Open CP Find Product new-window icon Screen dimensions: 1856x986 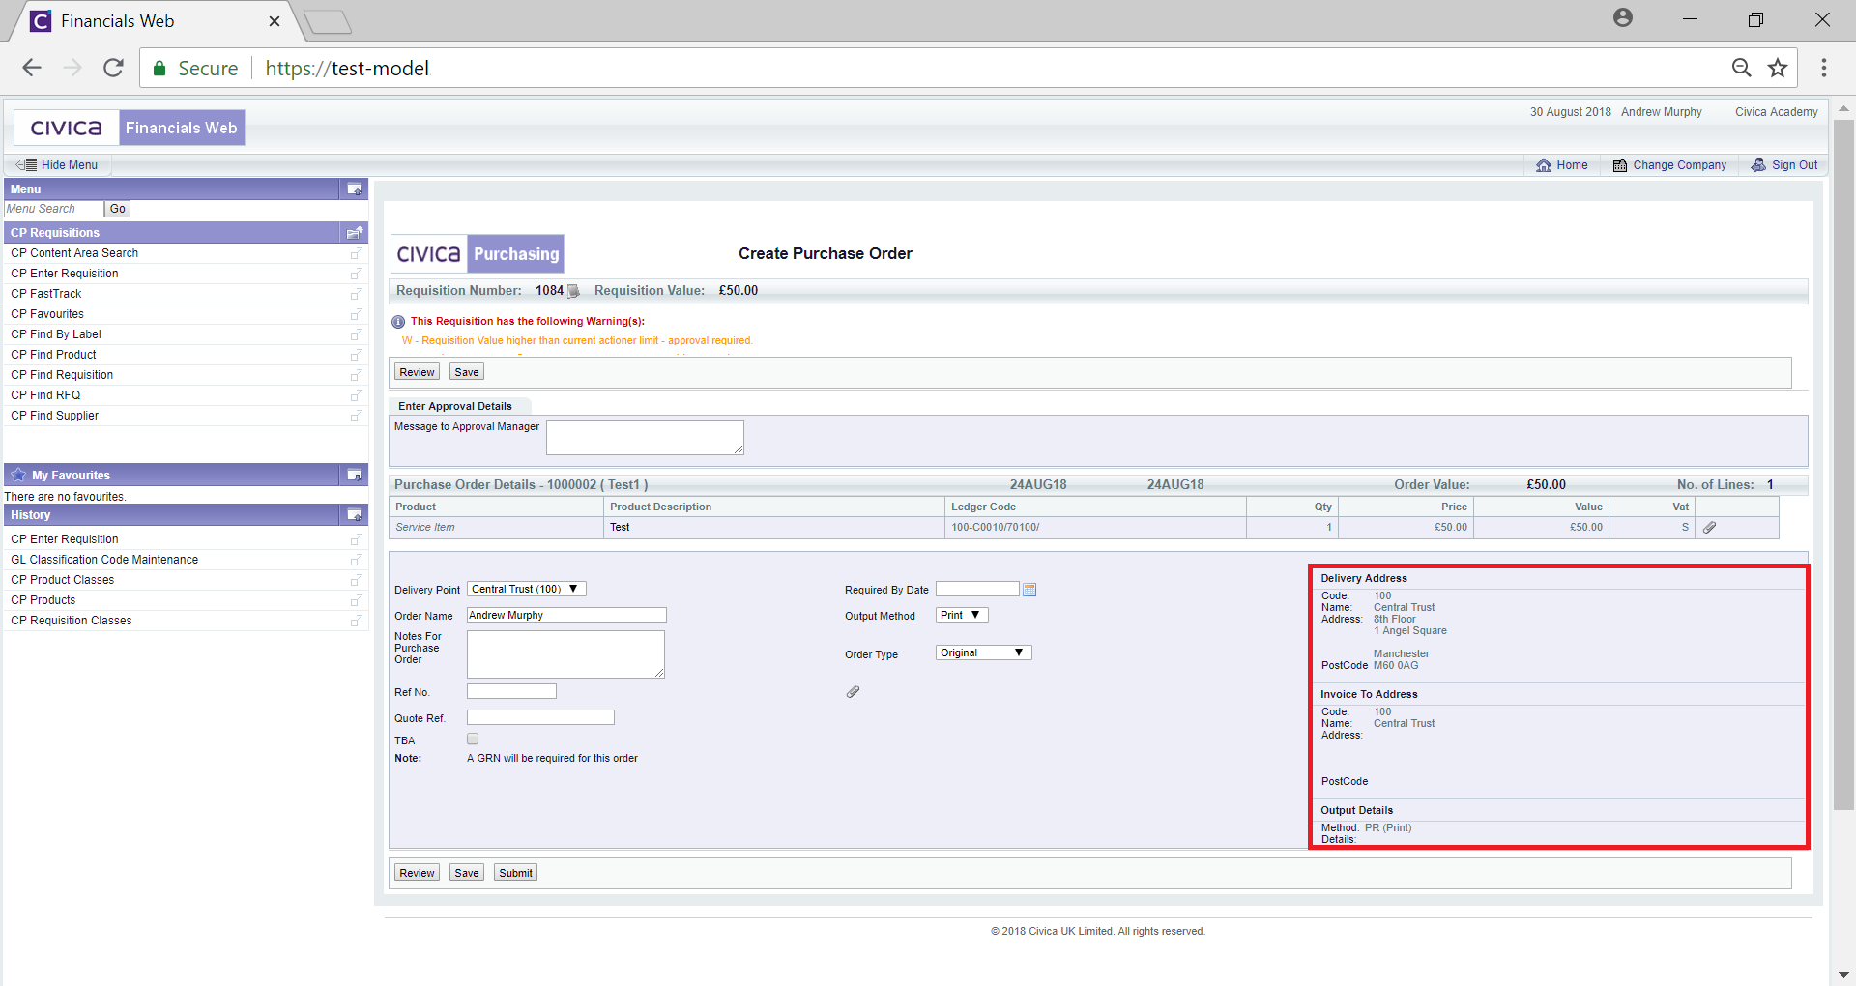(x=356, y=355)
